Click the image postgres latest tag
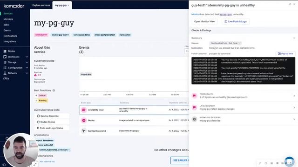 pyautogui.click(x=105, y=35)
